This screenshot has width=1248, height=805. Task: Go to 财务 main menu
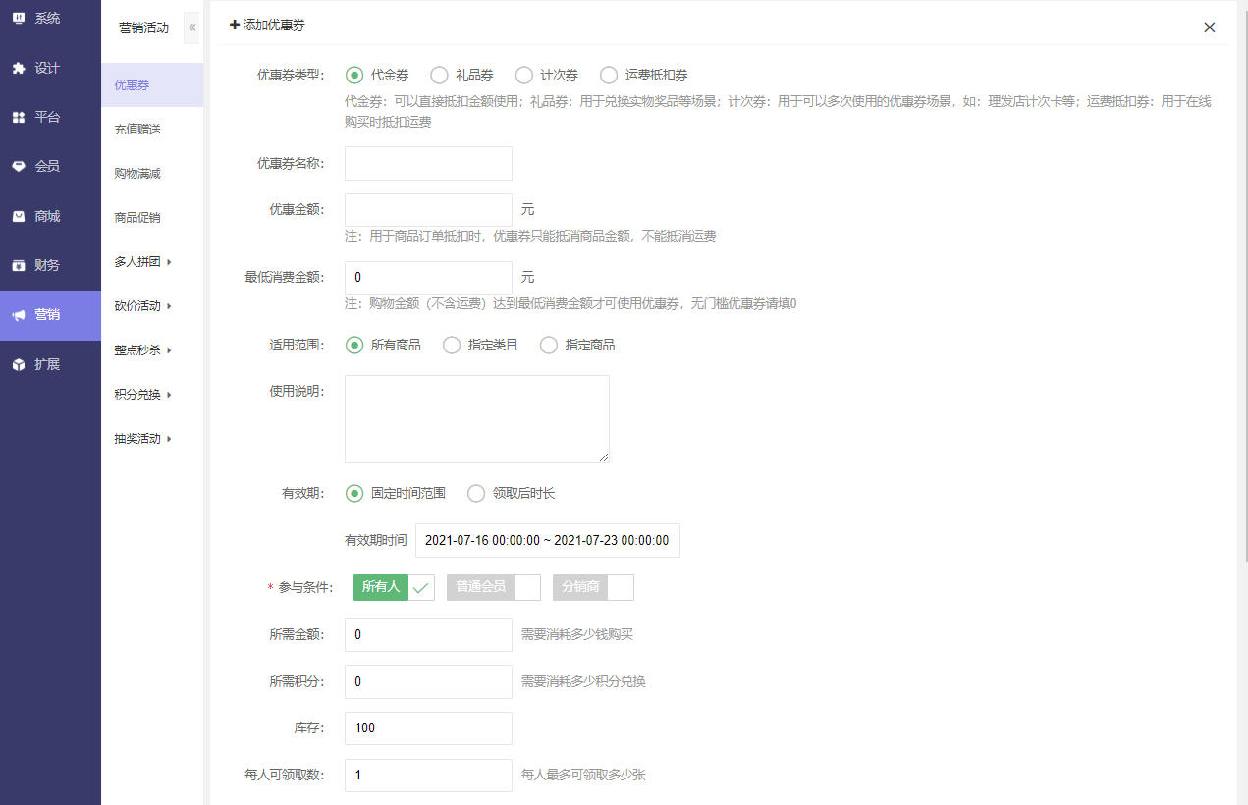(x=50, y=265)
